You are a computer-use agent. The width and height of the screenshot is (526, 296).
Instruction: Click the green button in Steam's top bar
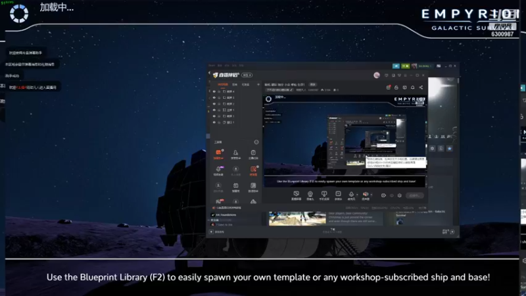click(x=406, y=66)
